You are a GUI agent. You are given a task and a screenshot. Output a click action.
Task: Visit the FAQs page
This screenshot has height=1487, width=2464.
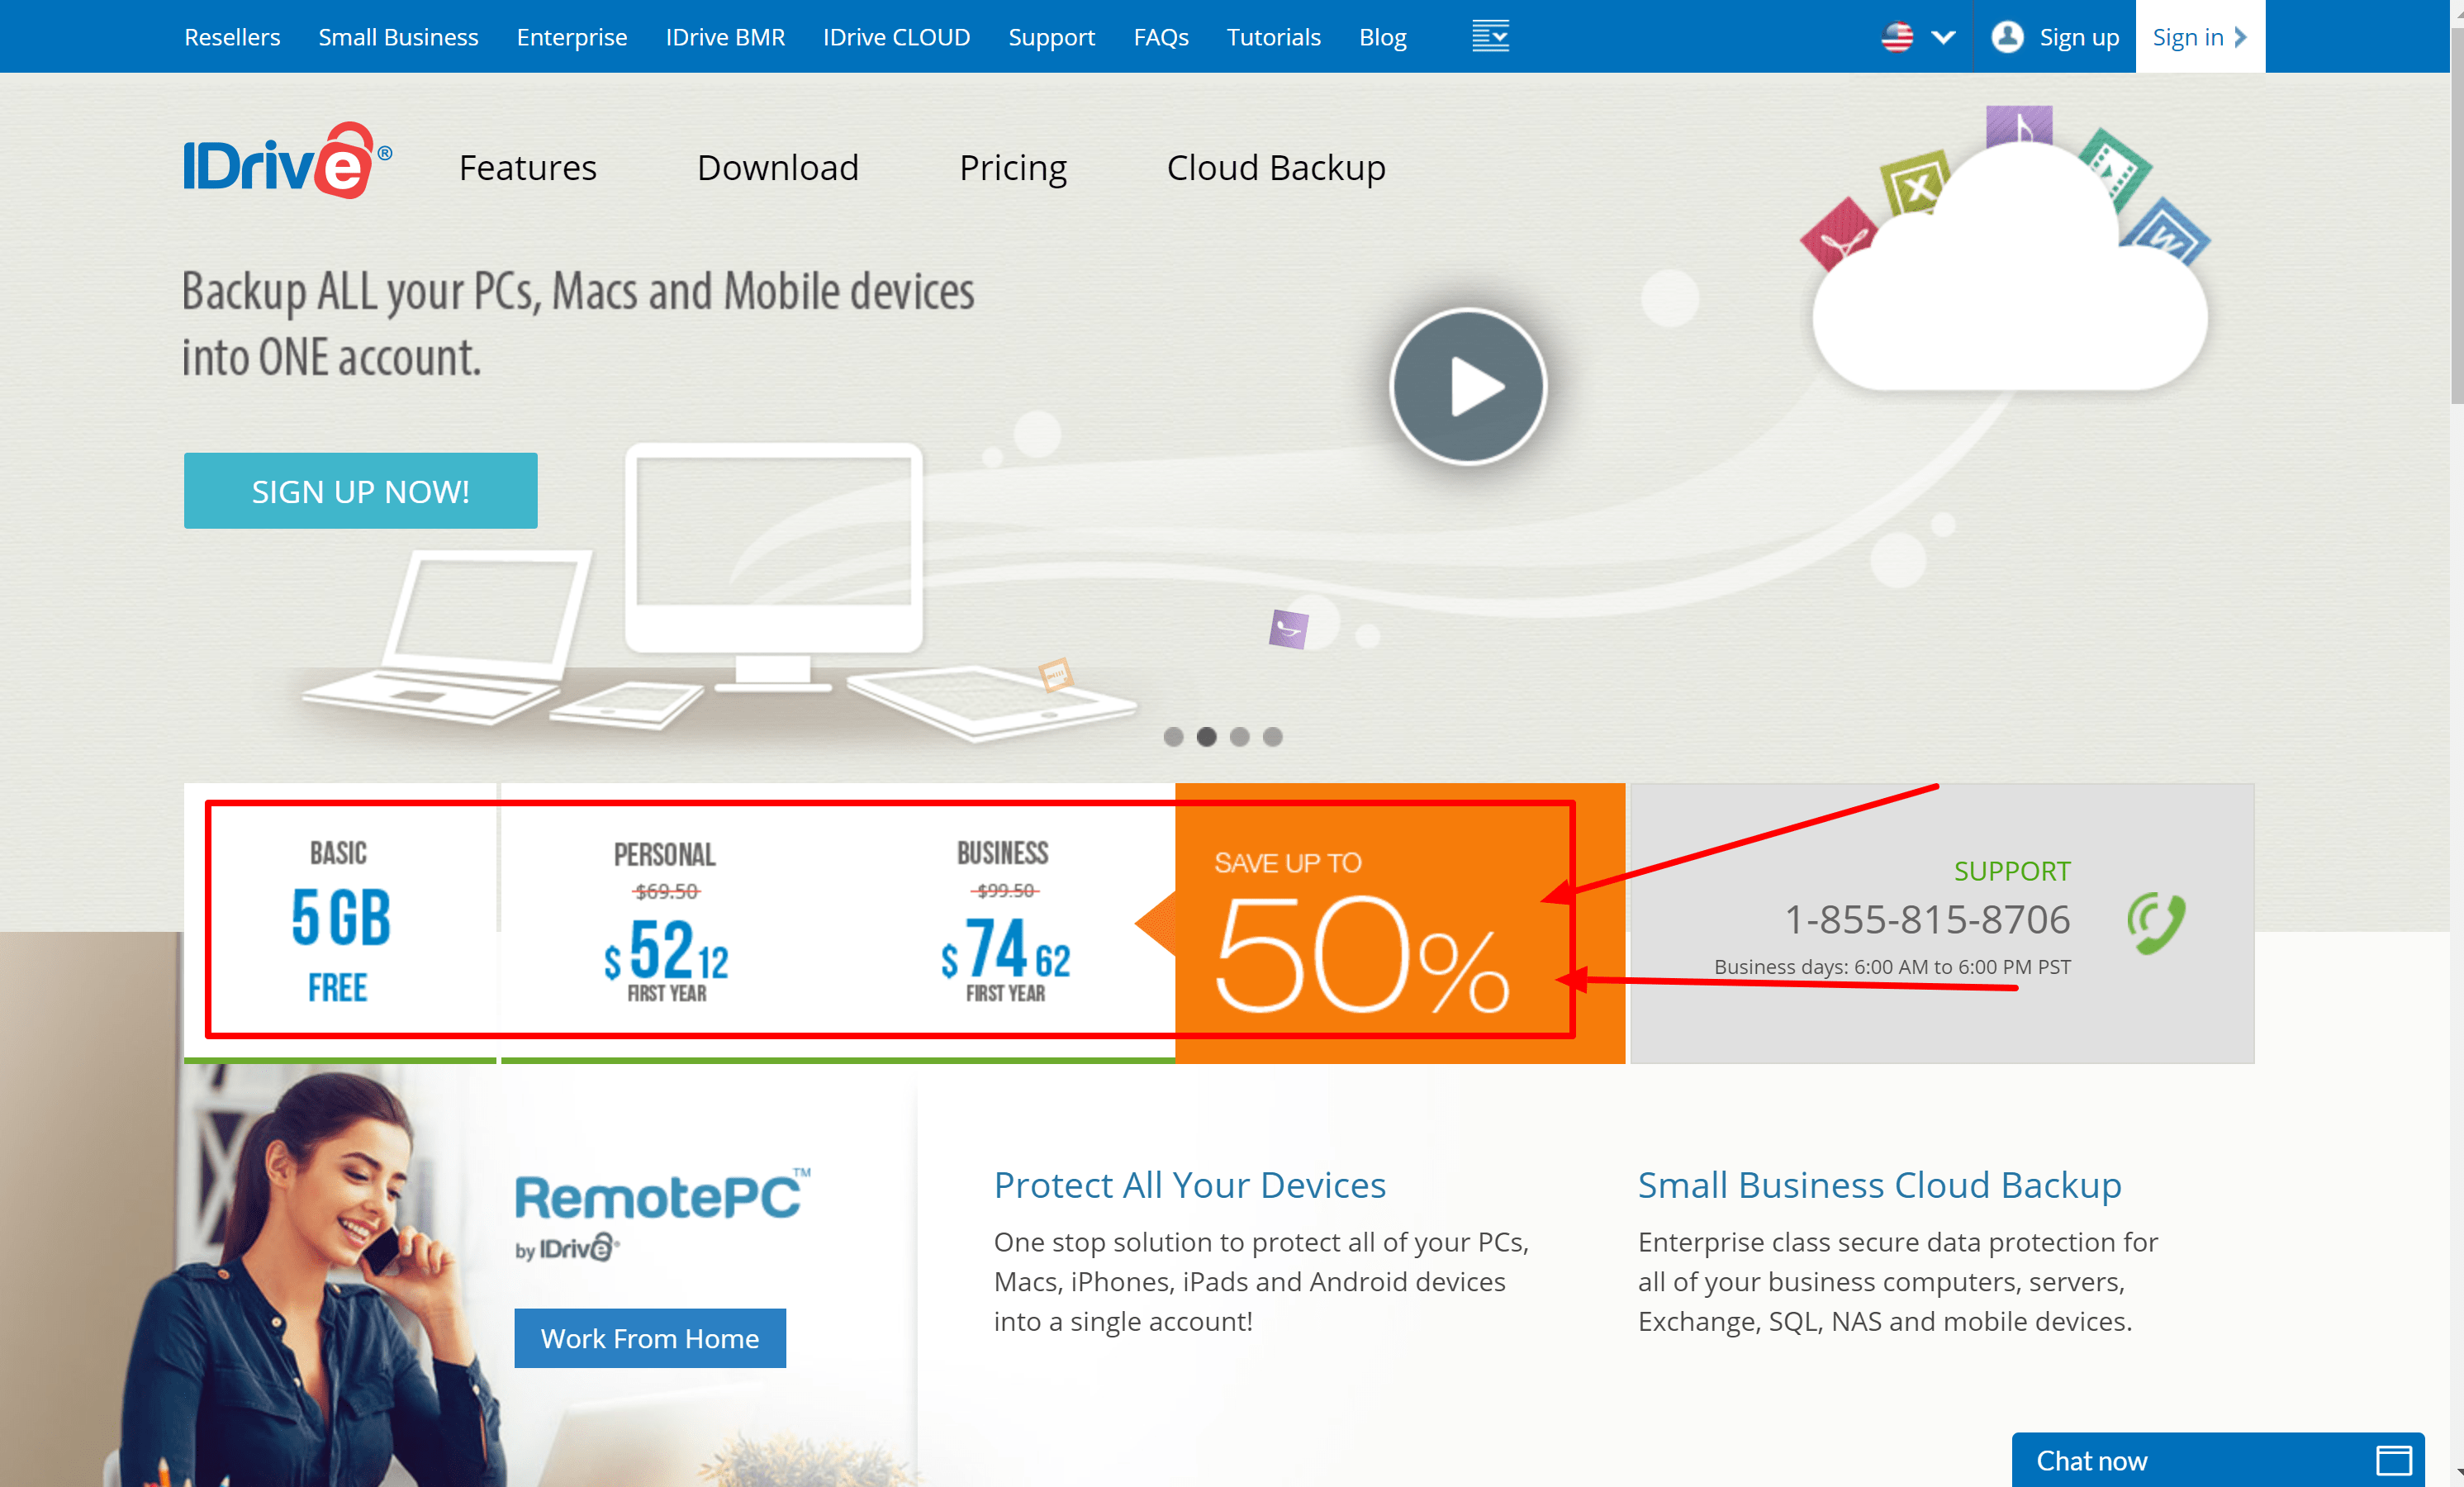click(1161, 37)
